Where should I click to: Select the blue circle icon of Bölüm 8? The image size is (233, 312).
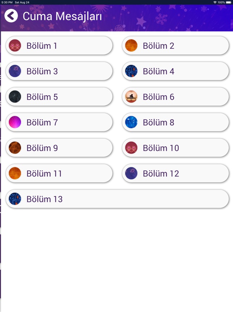click(131, 122)
